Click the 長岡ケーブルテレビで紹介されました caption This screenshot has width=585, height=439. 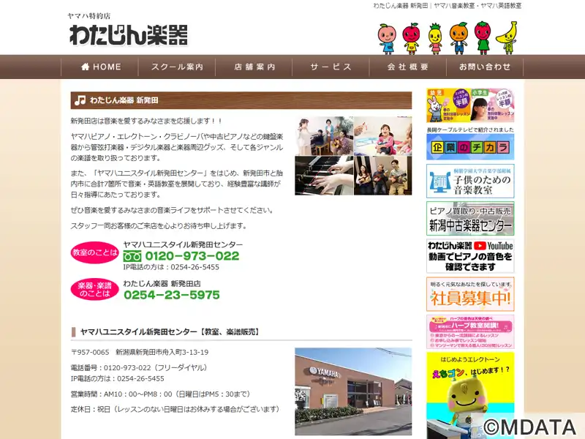click(470, 130)
